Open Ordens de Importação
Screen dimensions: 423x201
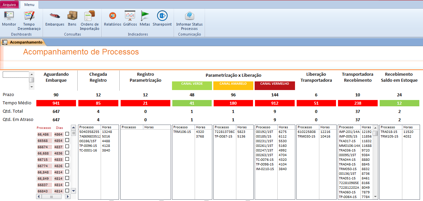tap(89, 16)
